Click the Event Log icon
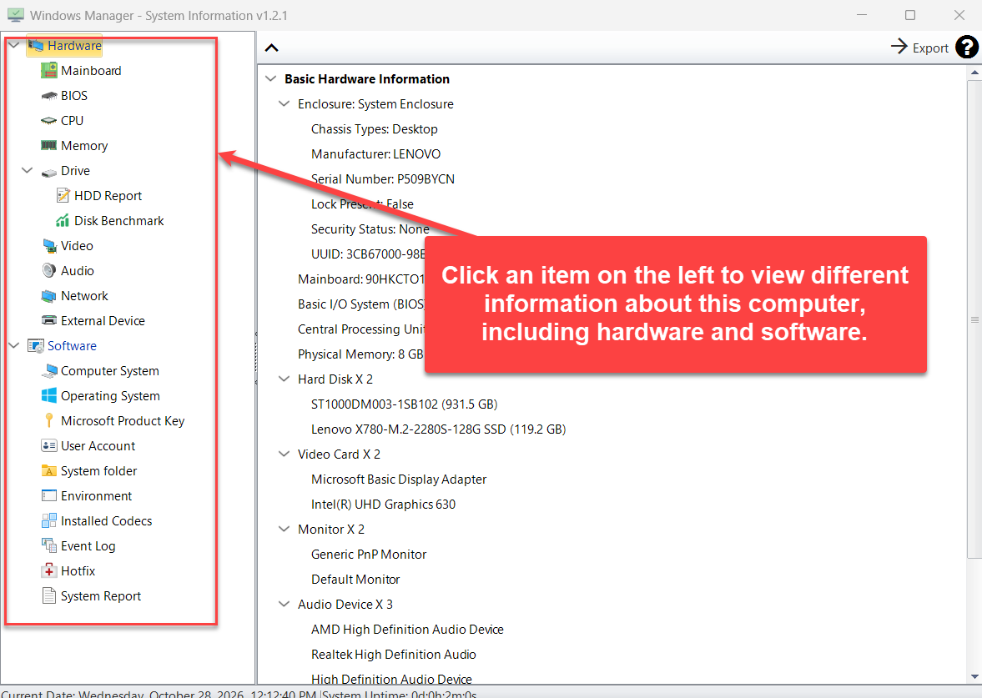Image resolution: width=982 pixels, height=698 pixels. click(x=49, y=546)
